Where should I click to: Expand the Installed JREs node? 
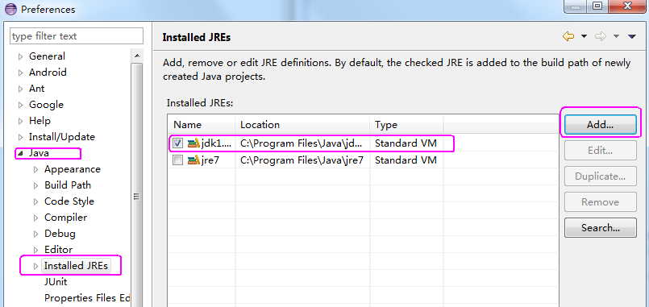(36, 266)
